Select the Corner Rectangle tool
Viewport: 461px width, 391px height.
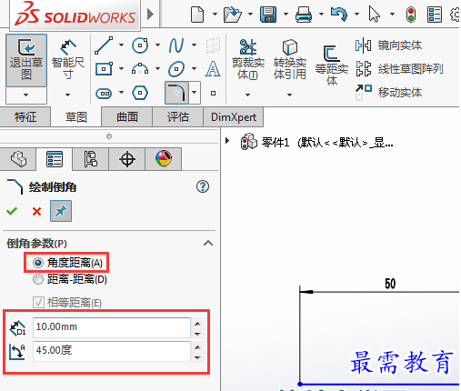104,69
